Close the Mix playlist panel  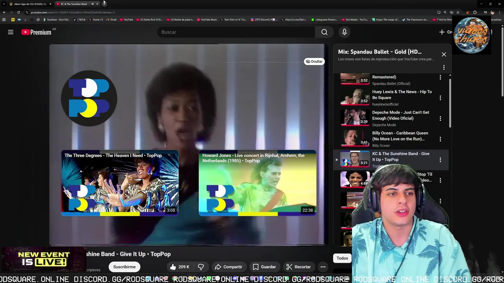pyautogui.click(x=444, y=54)
